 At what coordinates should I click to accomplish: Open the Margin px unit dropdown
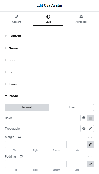[90, 137]
